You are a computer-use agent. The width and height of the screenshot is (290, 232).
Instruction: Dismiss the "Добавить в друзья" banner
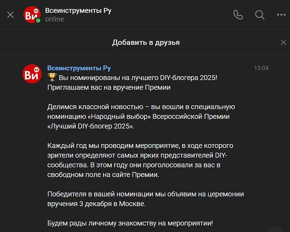283,42
